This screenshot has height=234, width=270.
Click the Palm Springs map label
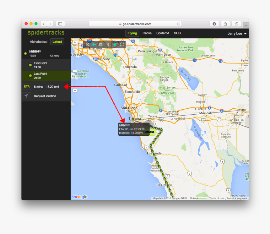[x=147, y=51]
